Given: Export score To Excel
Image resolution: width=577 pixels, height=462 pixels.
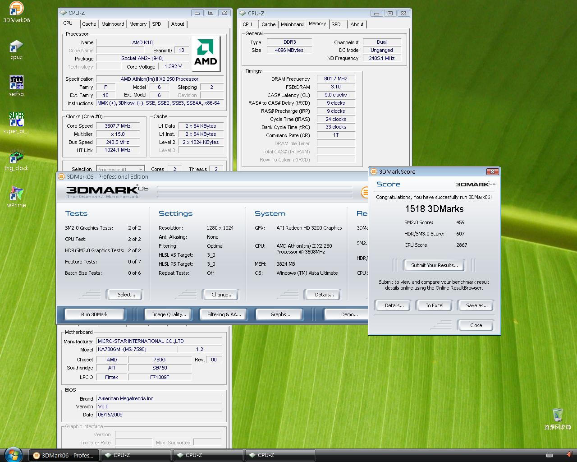Looking at the screenshot, I should 435,305.
